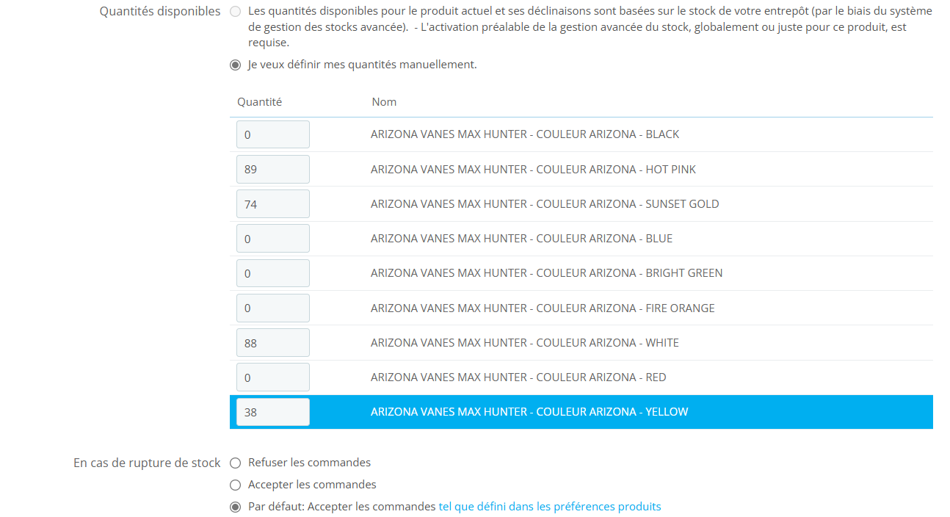
Task: Click quantity field for BLUE variant
Action: 273,238
